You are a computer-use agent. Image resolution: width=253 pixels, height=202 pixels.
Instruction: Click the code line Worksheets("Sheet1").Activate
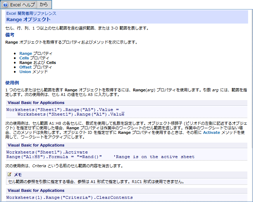pyautogui.click(x=47, y=152)
